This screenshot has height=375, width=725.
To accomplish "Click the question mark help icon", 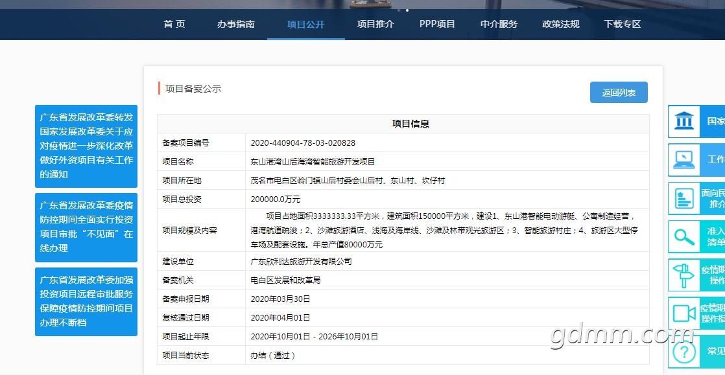I will coord(683,352).
